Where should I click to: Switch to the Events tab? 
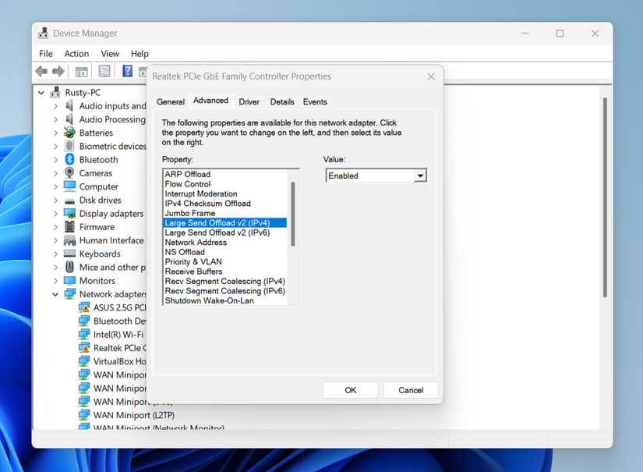click(315, 101)
